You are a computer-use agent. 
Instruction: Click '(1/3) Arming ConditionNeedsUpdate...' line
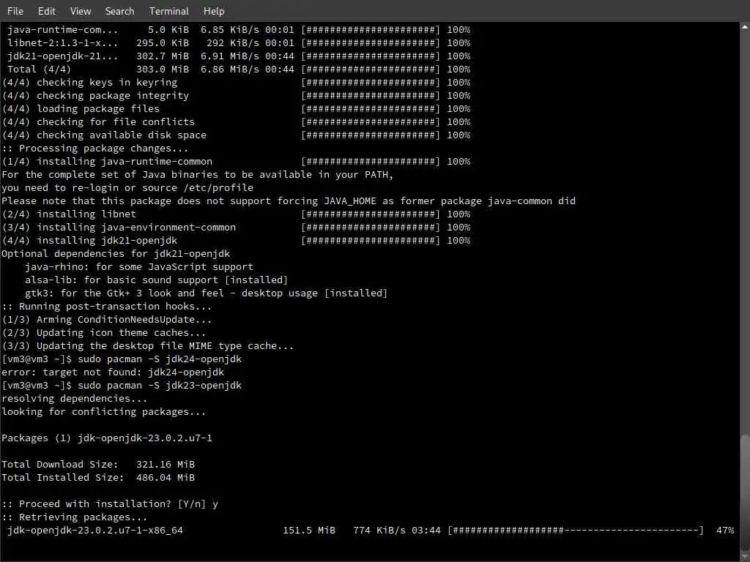(x=107, y=319)
